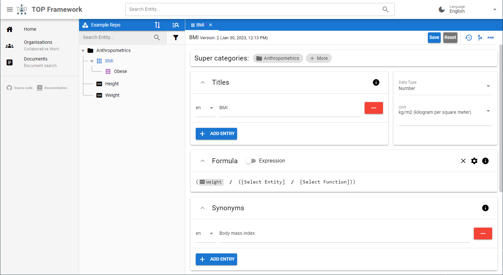Add entry in Titles section
503x275 pixels.
tap(216, 134)
